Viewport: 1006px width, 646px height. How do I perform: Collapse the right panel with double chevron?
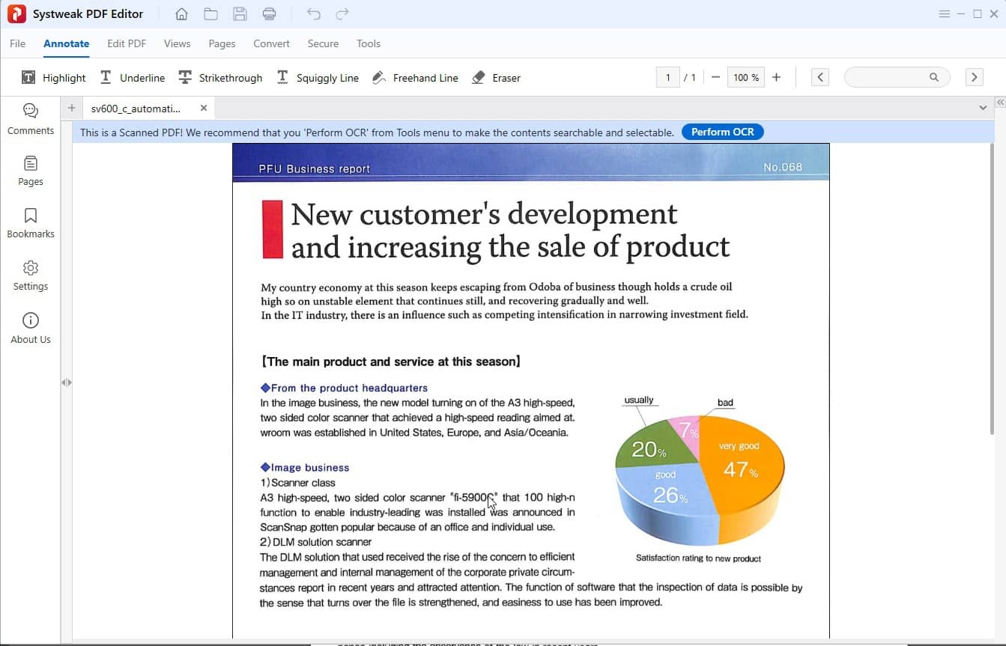tap(999, 103)
